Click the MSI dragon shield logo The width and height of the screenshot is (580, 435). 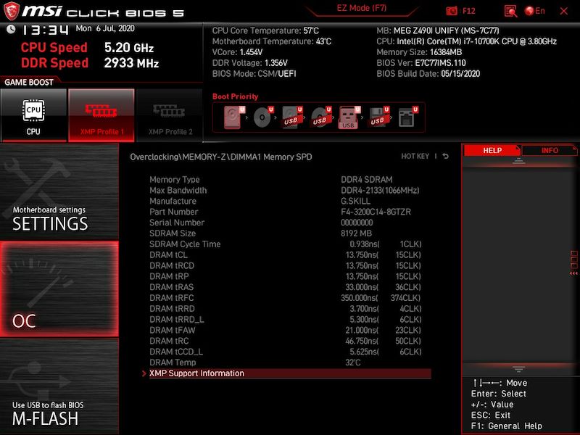point(12,11)
